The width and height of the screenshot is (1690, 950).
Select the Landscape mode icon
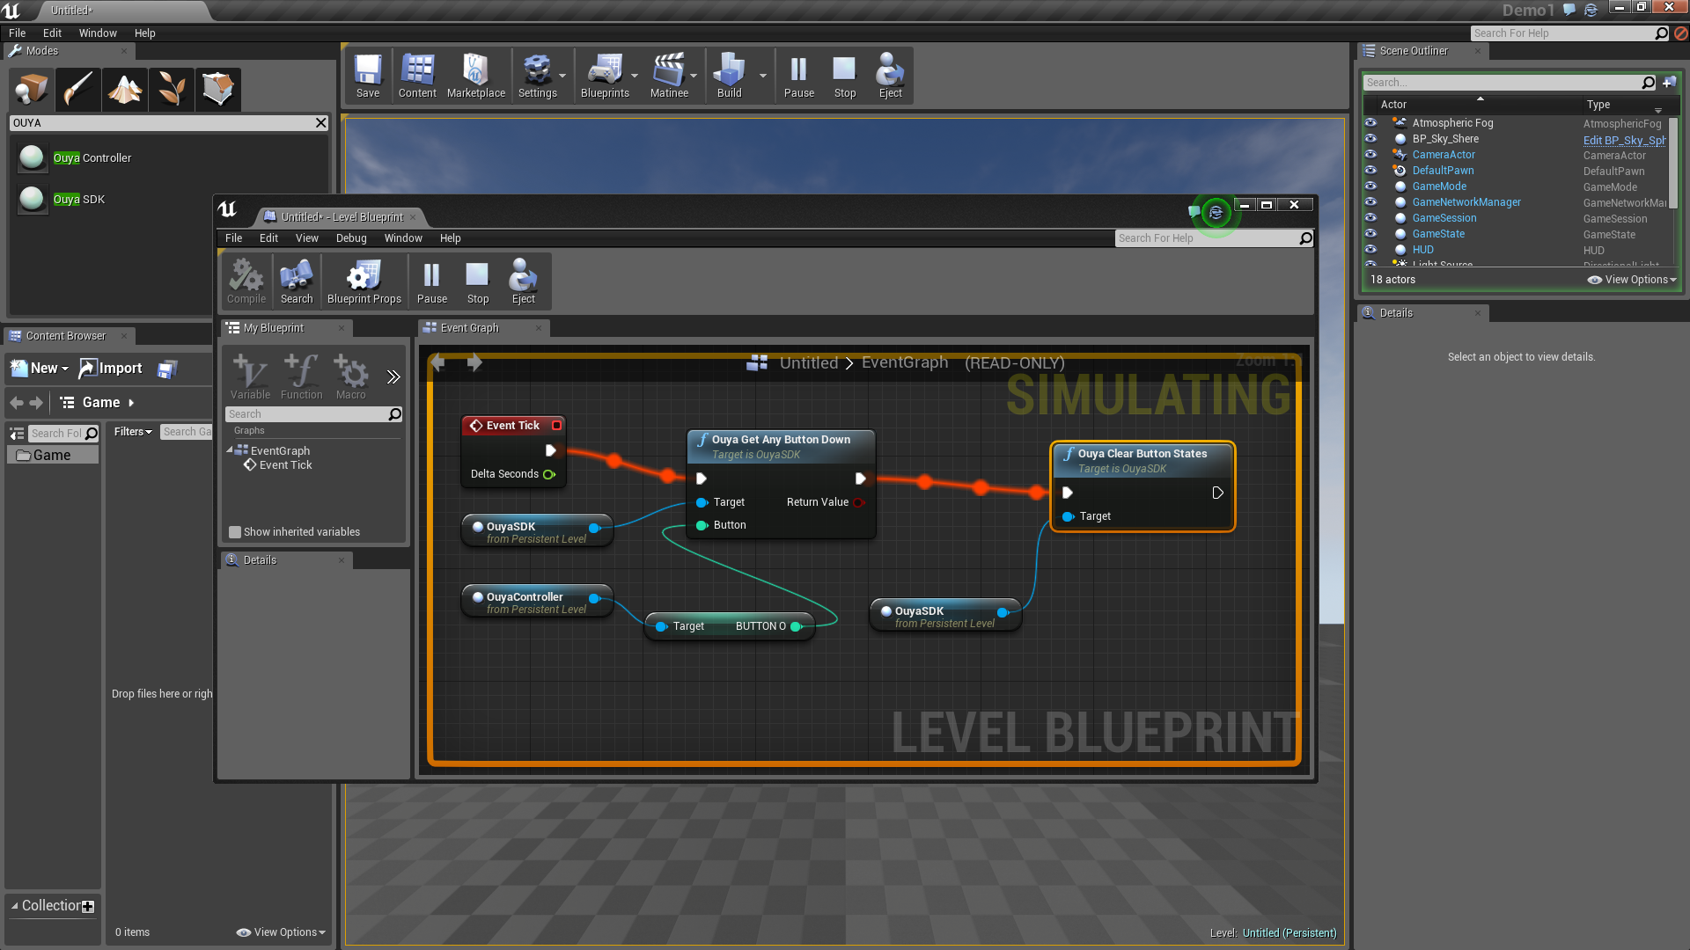tap(124, 89)
